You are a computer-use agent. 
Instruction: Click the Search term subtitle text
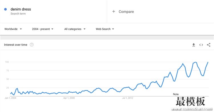(18, 14)
